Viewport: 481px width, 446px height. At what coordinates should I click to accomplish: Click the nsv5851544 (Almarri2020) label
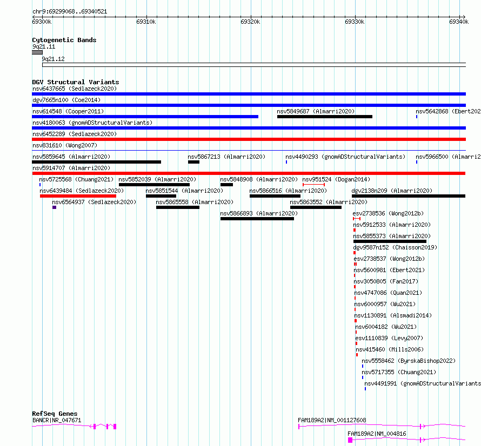184,191
